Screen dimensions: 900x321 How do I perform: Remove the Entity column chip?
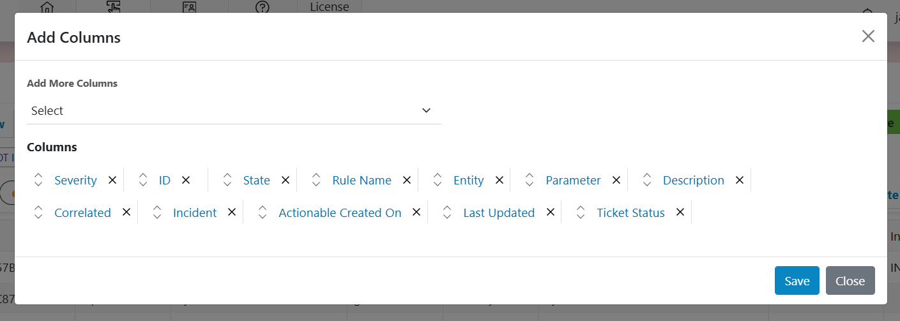click(500, 180)
